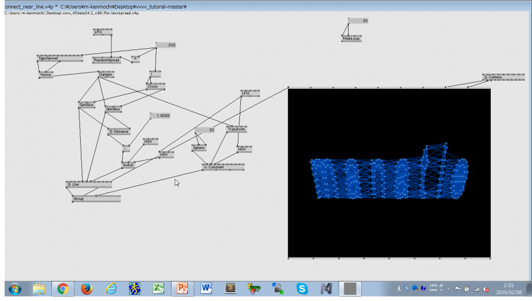Image resolution: width=532 pixels, height=301 pixels.
Task: Open Windows Explorer folder icon
Action: point(39,288)
